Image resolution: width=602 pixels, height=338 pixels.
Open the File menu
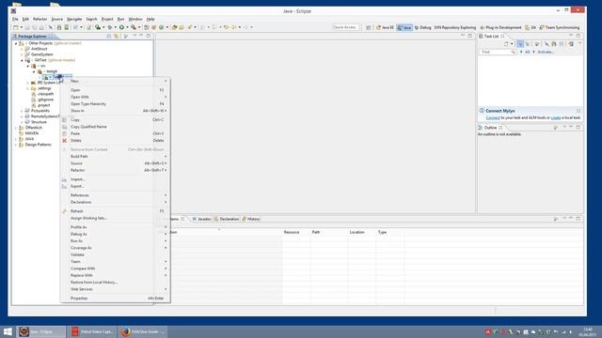pyautogui.click(x=15, y=19)
